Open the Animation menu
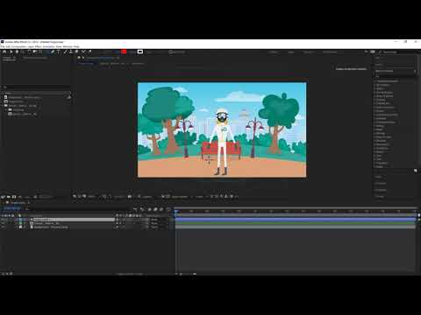This screenshot has width=421, height=315. tap(49, 46)
